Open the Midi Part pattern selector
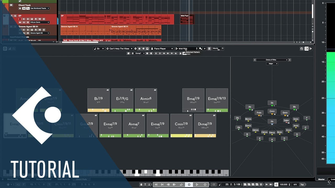The height and width of the screenshot is (188, 335). 187,49
